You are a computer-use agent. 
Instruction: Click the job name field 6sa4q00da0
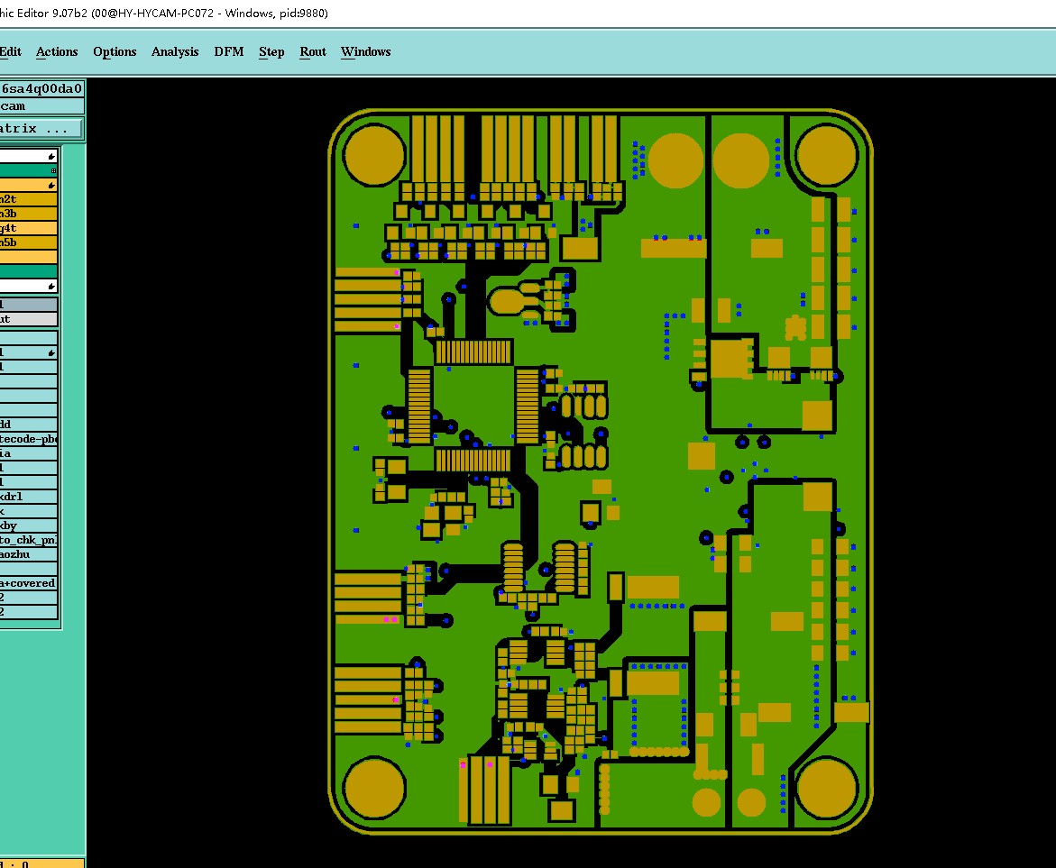pyautogui.click(x=41, y=88)
